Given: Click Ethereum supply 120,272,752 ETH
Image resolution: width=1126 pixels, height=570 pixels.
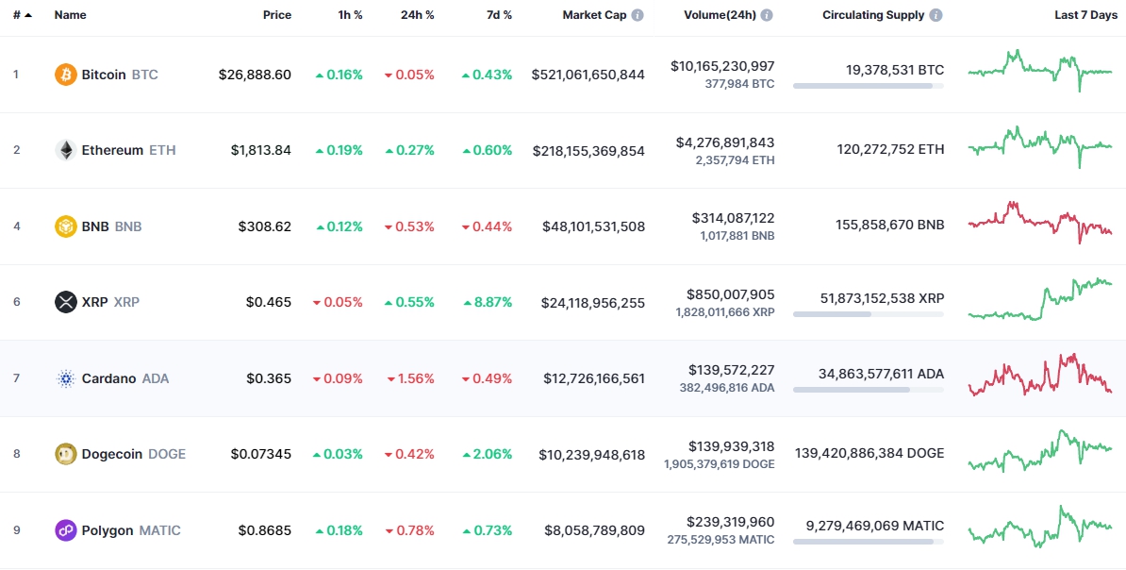Looking at the screenshot, I should [x=890, y=149].
